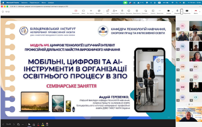Toggle screen sharing (Share) button
The image size is (202, 127).
coord(187,11)
